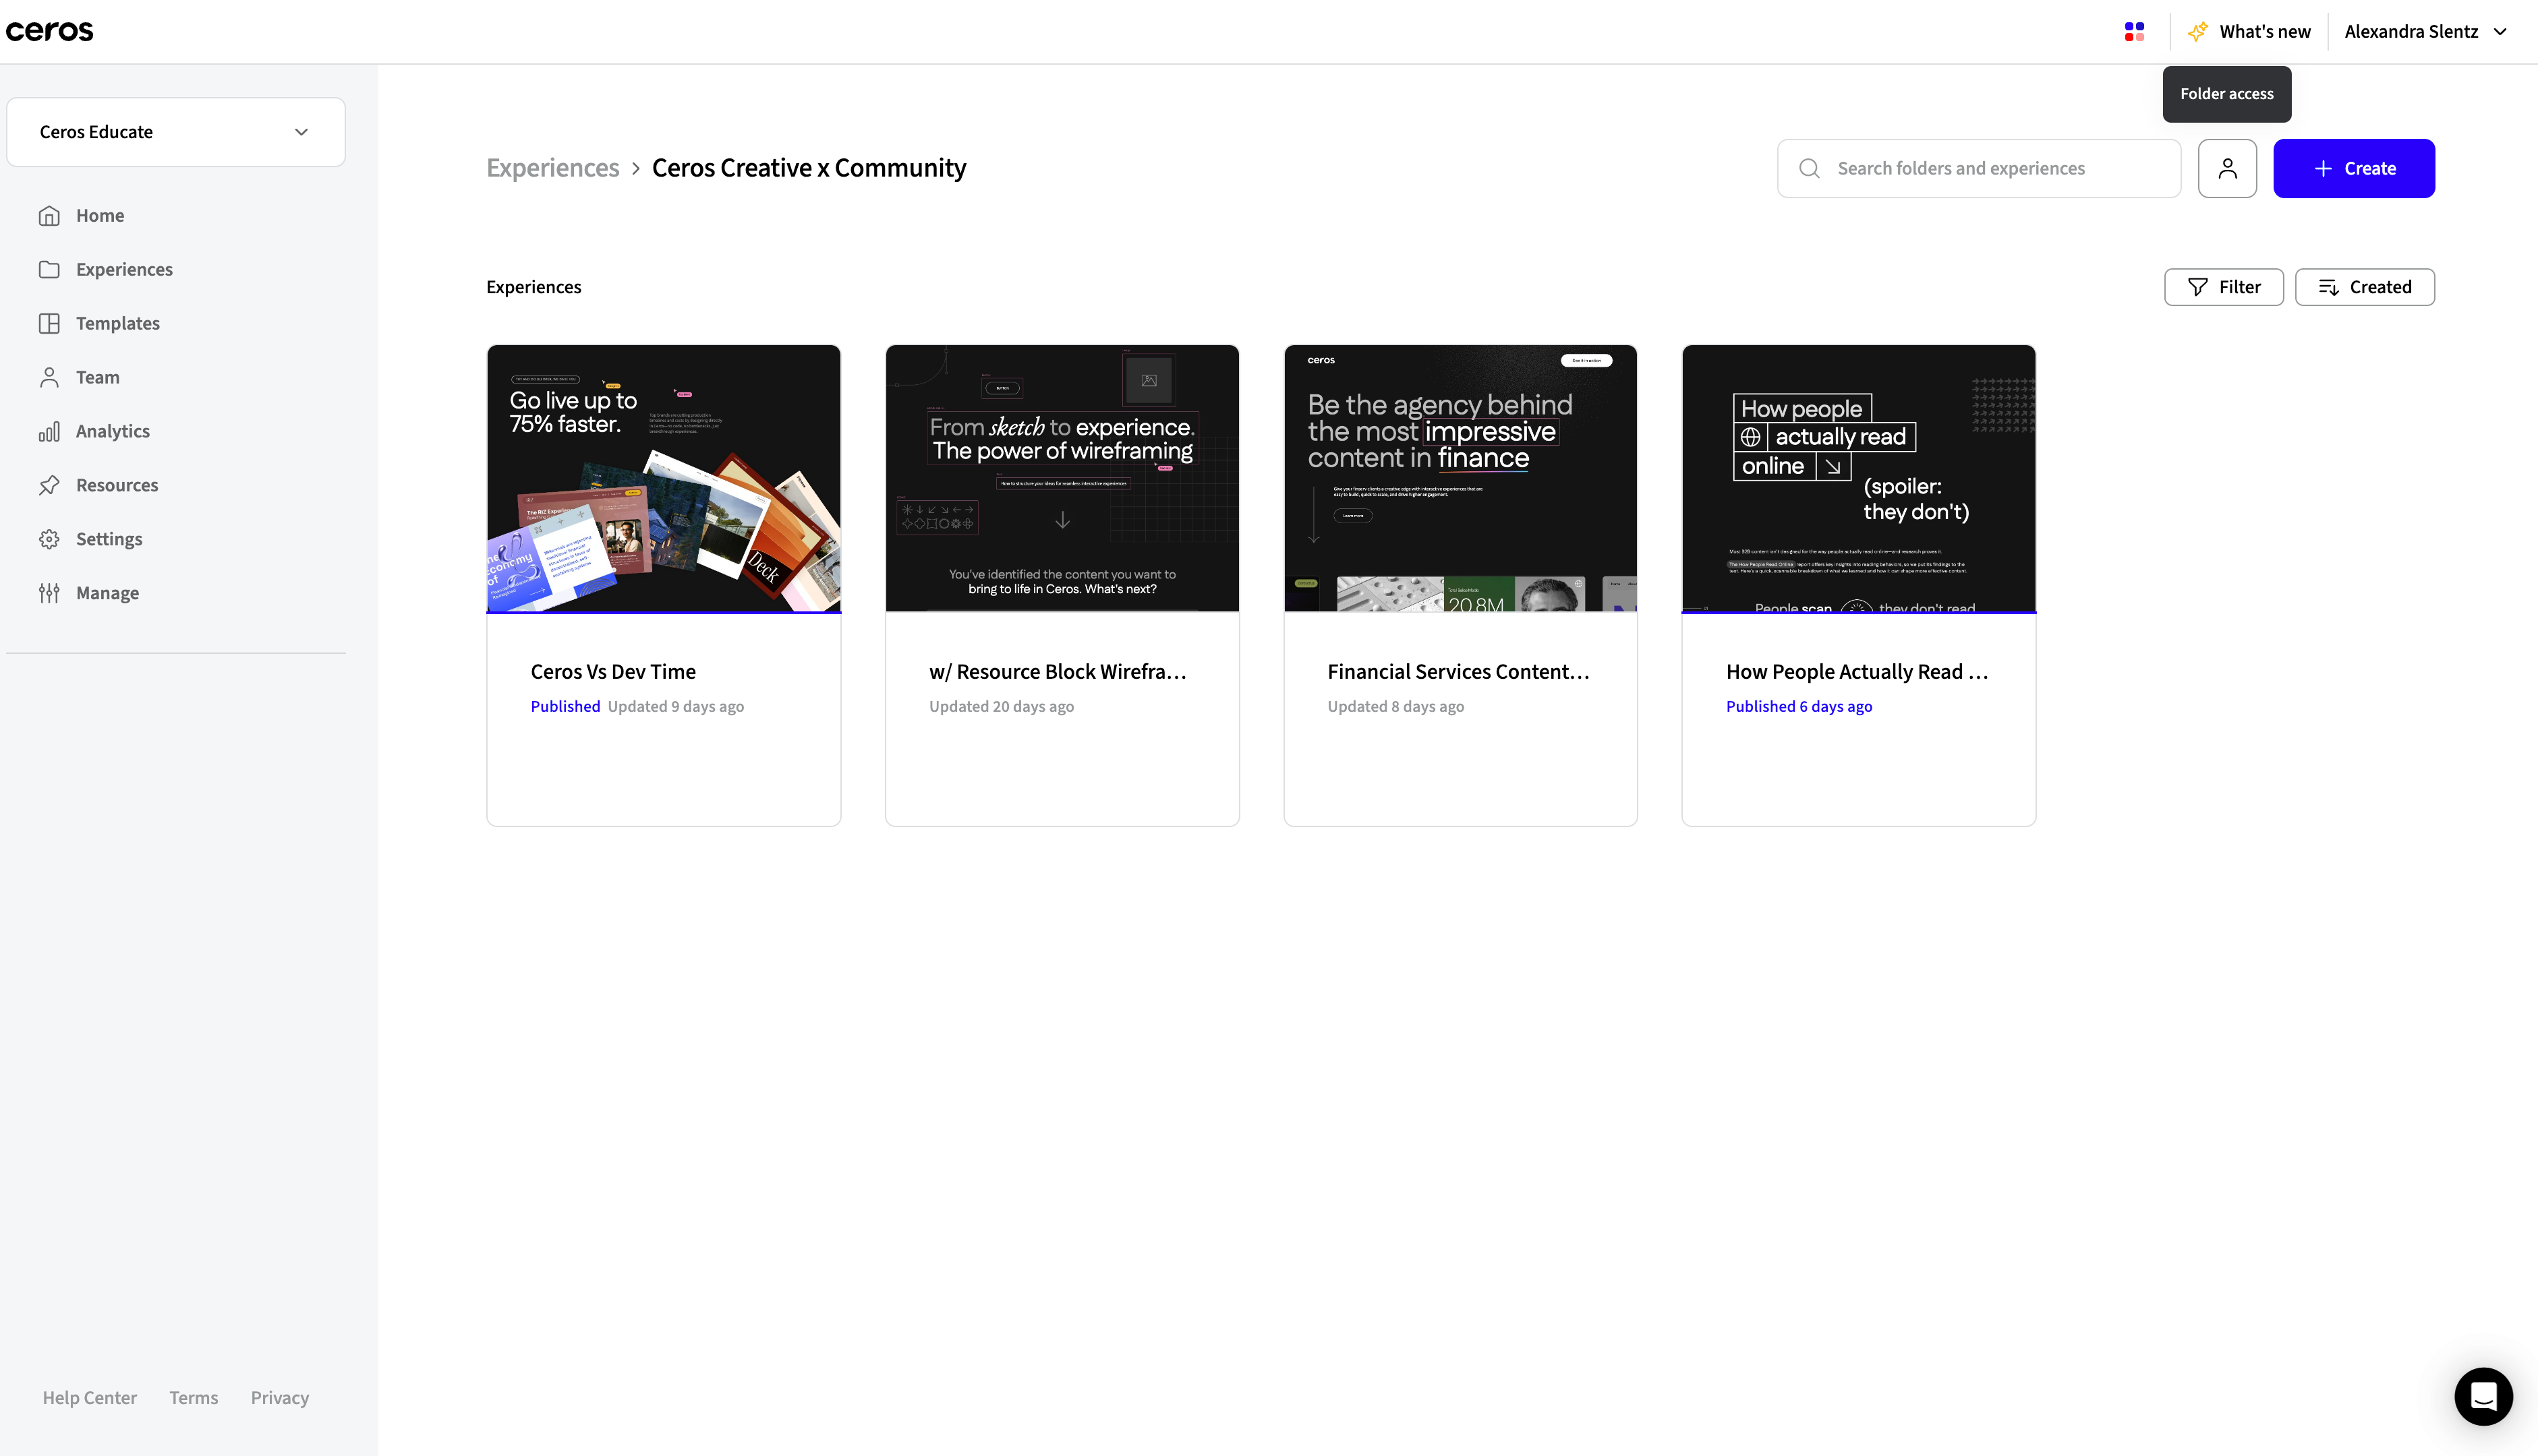The width and height of the screenshot is (2538, 1456).
Task: Click the Search folders and experiences field
Action: pos(1978,168)
